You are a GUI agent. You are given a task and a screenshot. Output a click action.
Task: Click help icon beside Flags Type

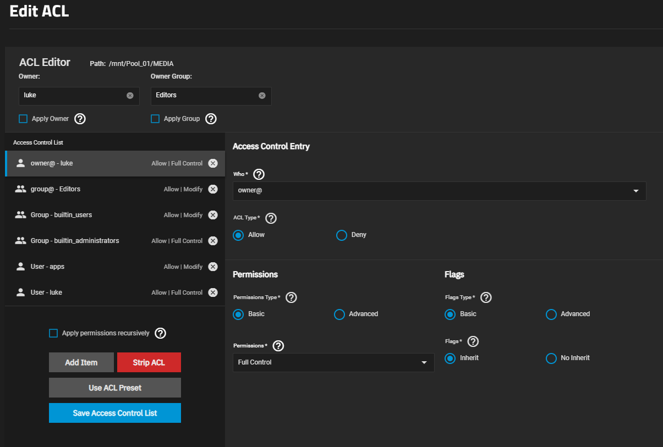coord(486,297)
